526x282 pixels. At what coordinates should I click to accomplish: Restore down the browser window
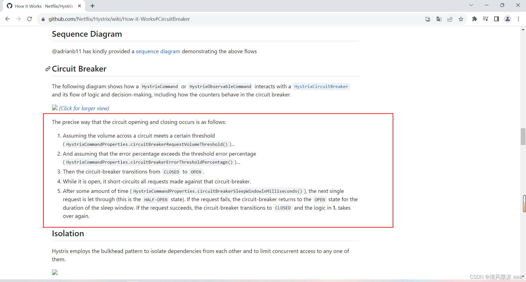[x=502, y=5]
